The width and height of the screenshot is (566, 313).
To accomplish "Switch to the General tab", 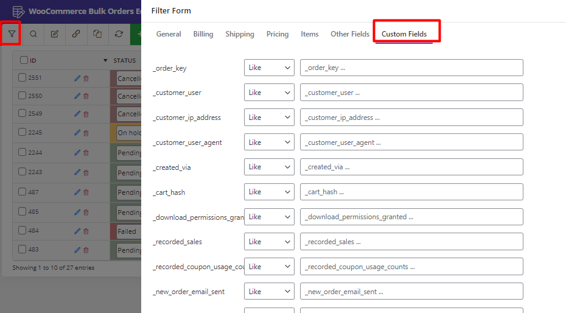I will (x=169, y=34).
